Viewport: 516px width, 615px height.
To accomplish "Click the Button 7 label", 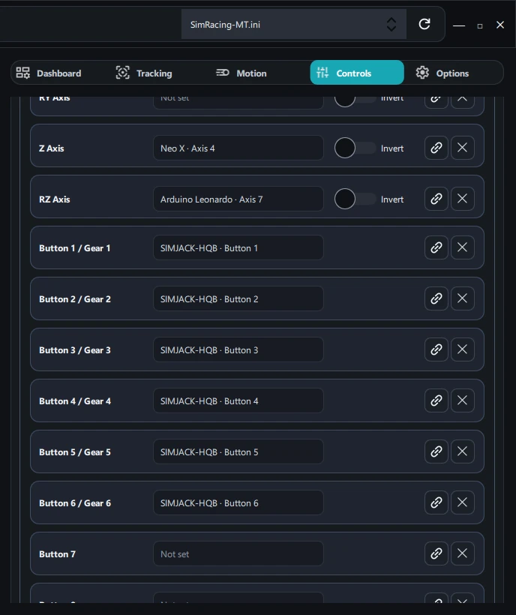I will tap(57, 553).
